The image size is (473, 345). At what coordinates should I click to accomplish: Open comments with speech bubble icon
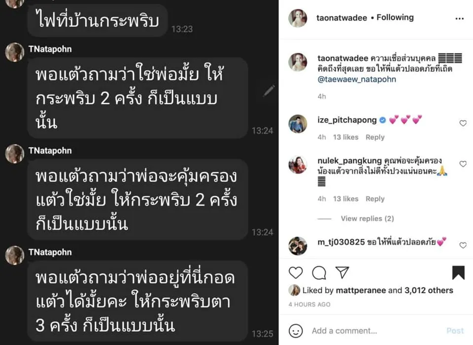tap(319, 273)
